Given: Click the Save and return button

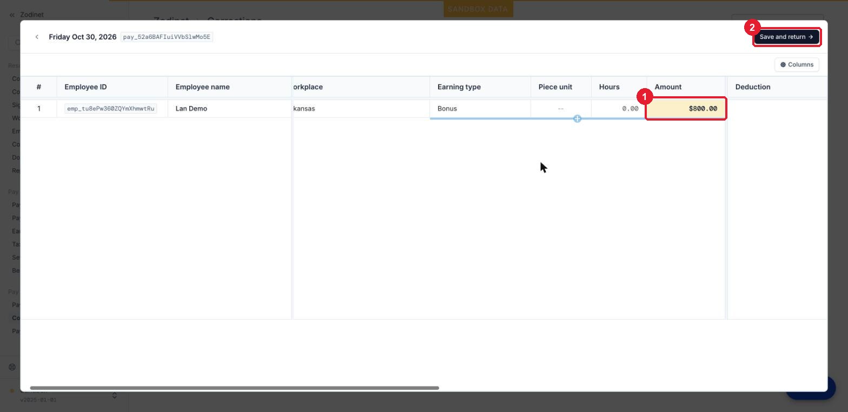Looking at the screenshot, I should coord(787,37).
